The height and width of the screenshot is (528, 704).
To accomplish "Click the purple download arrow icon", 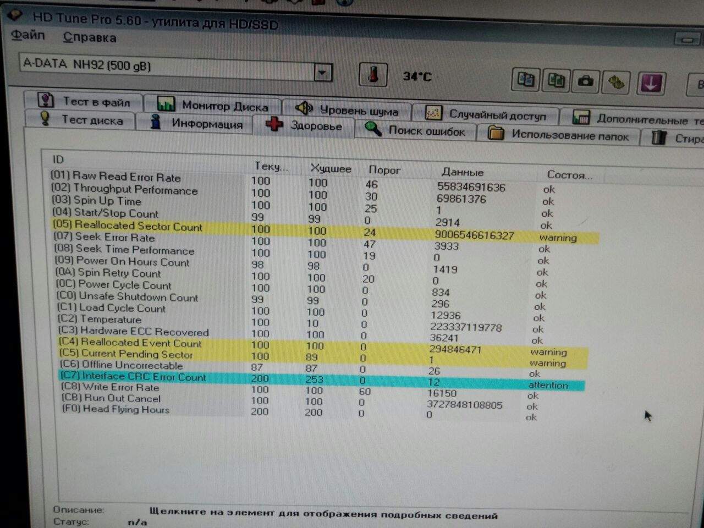I will coord(651,84).
